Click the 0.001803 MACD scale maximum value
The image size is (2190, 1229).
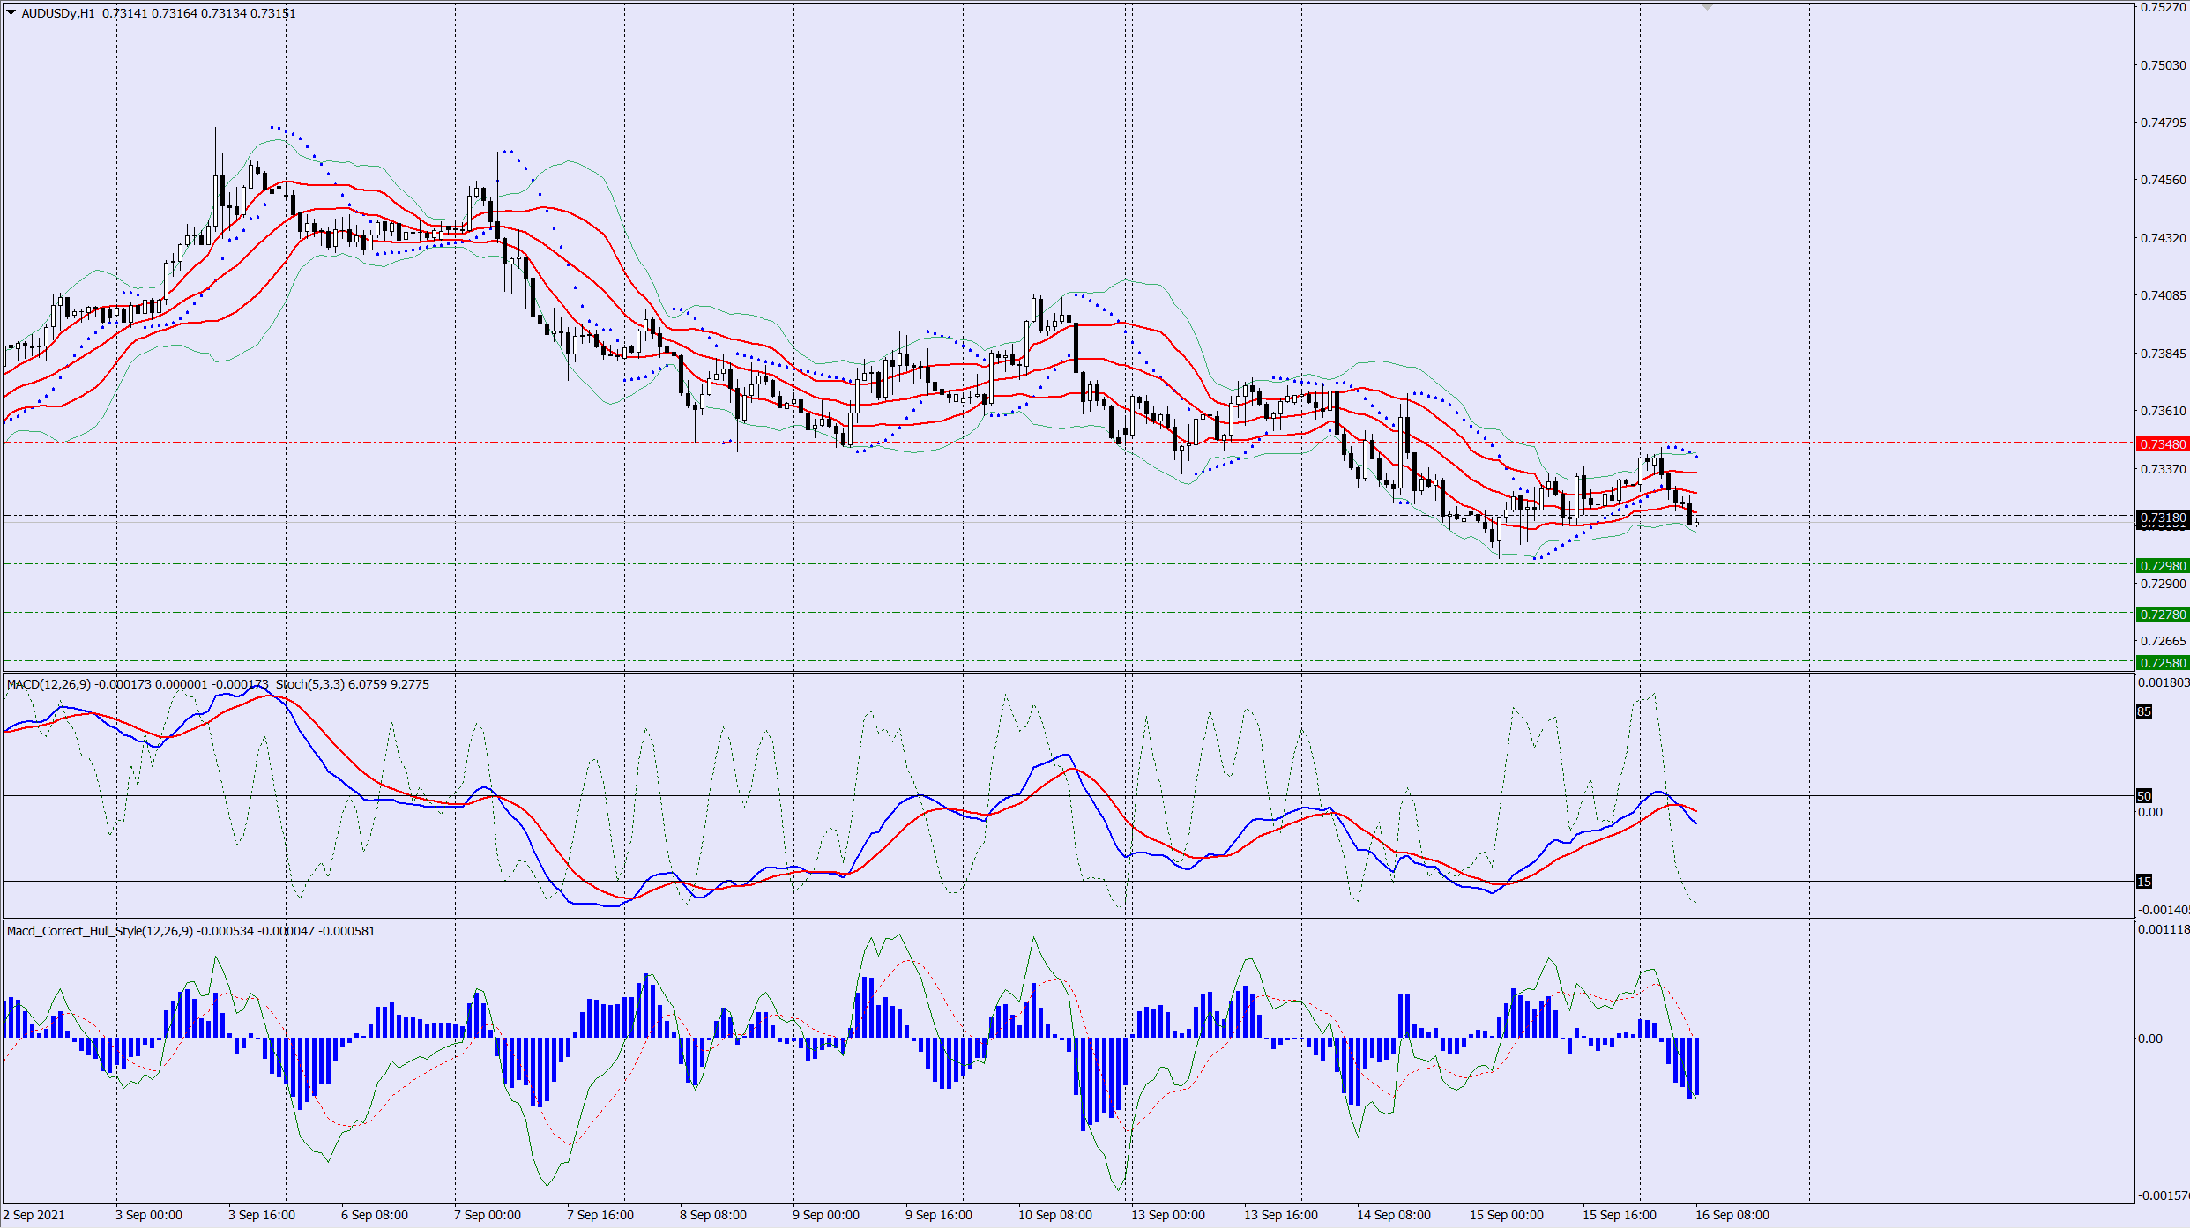2164,682
